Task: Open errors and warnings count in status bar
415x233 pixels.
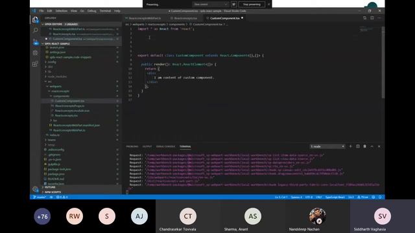Action: (62, 197)
